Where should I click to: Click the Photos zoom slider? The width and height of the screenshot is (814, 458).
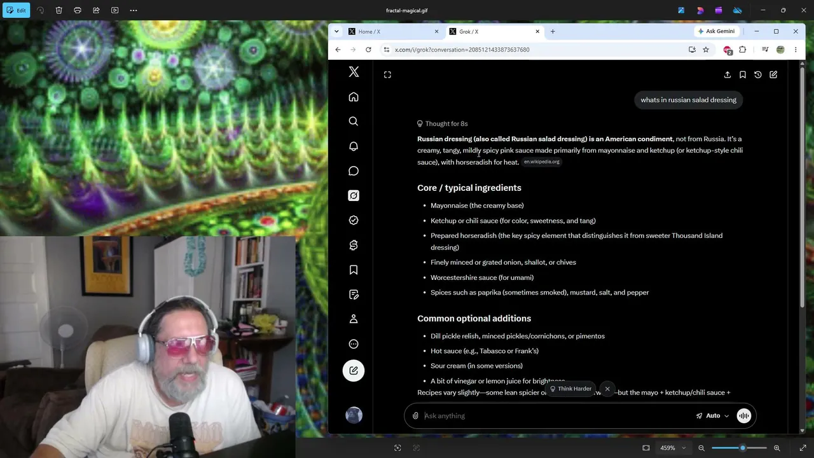(739, 448)
